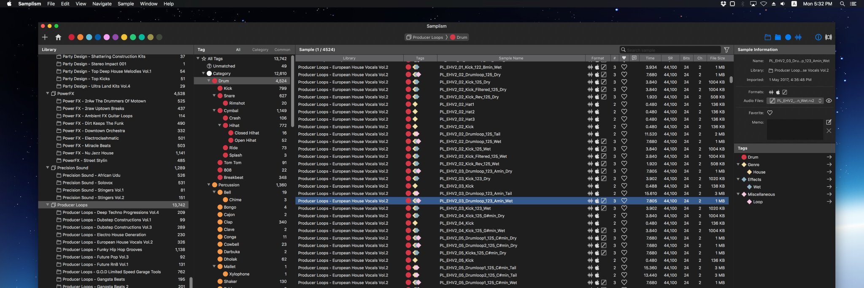Click Drum breadcrumb button
The height and width of the screenshot is (288, 864).
[x=459, y=38]
